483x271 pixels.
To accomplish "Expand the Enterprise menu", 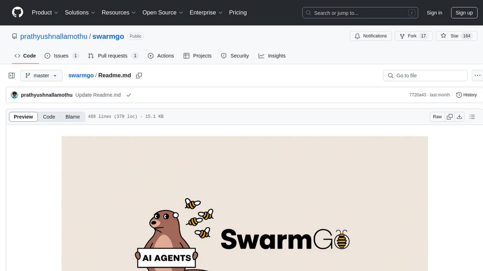I will [206, 12].
